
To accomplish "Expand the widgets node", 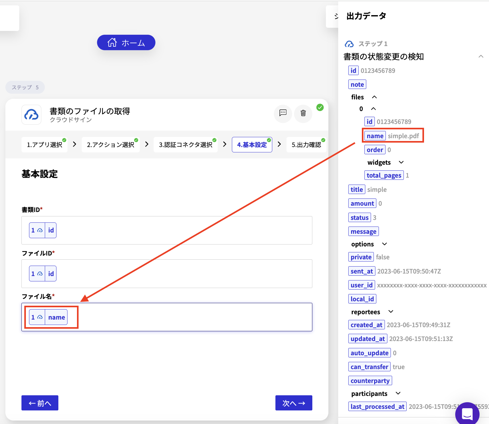I will click(x=401, y=162).
